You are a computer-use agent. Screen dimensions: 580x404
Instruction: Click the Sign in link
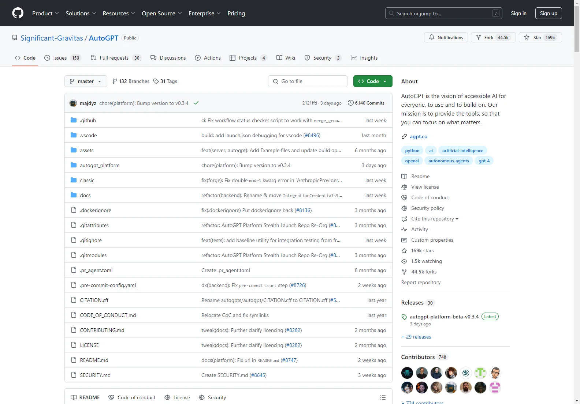[x=518, y=13]
